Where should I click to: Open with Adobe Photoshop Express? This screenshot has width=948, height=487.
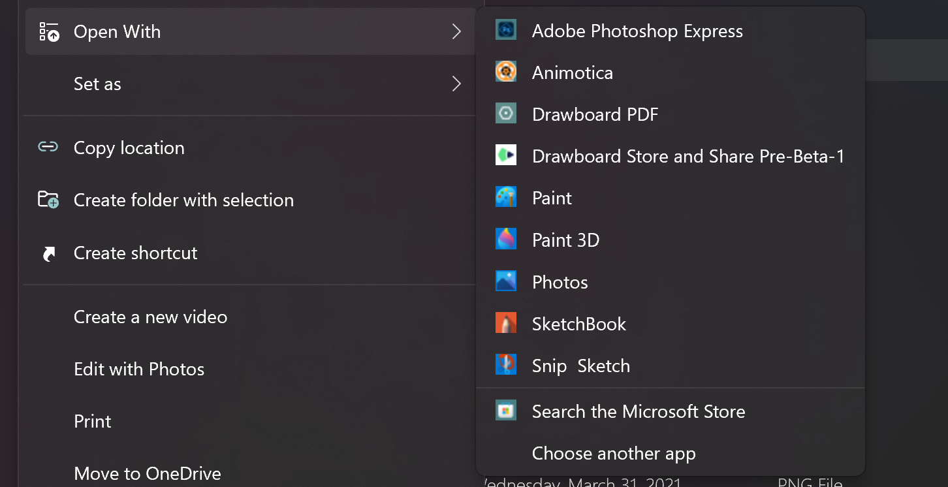coord(671,31)
